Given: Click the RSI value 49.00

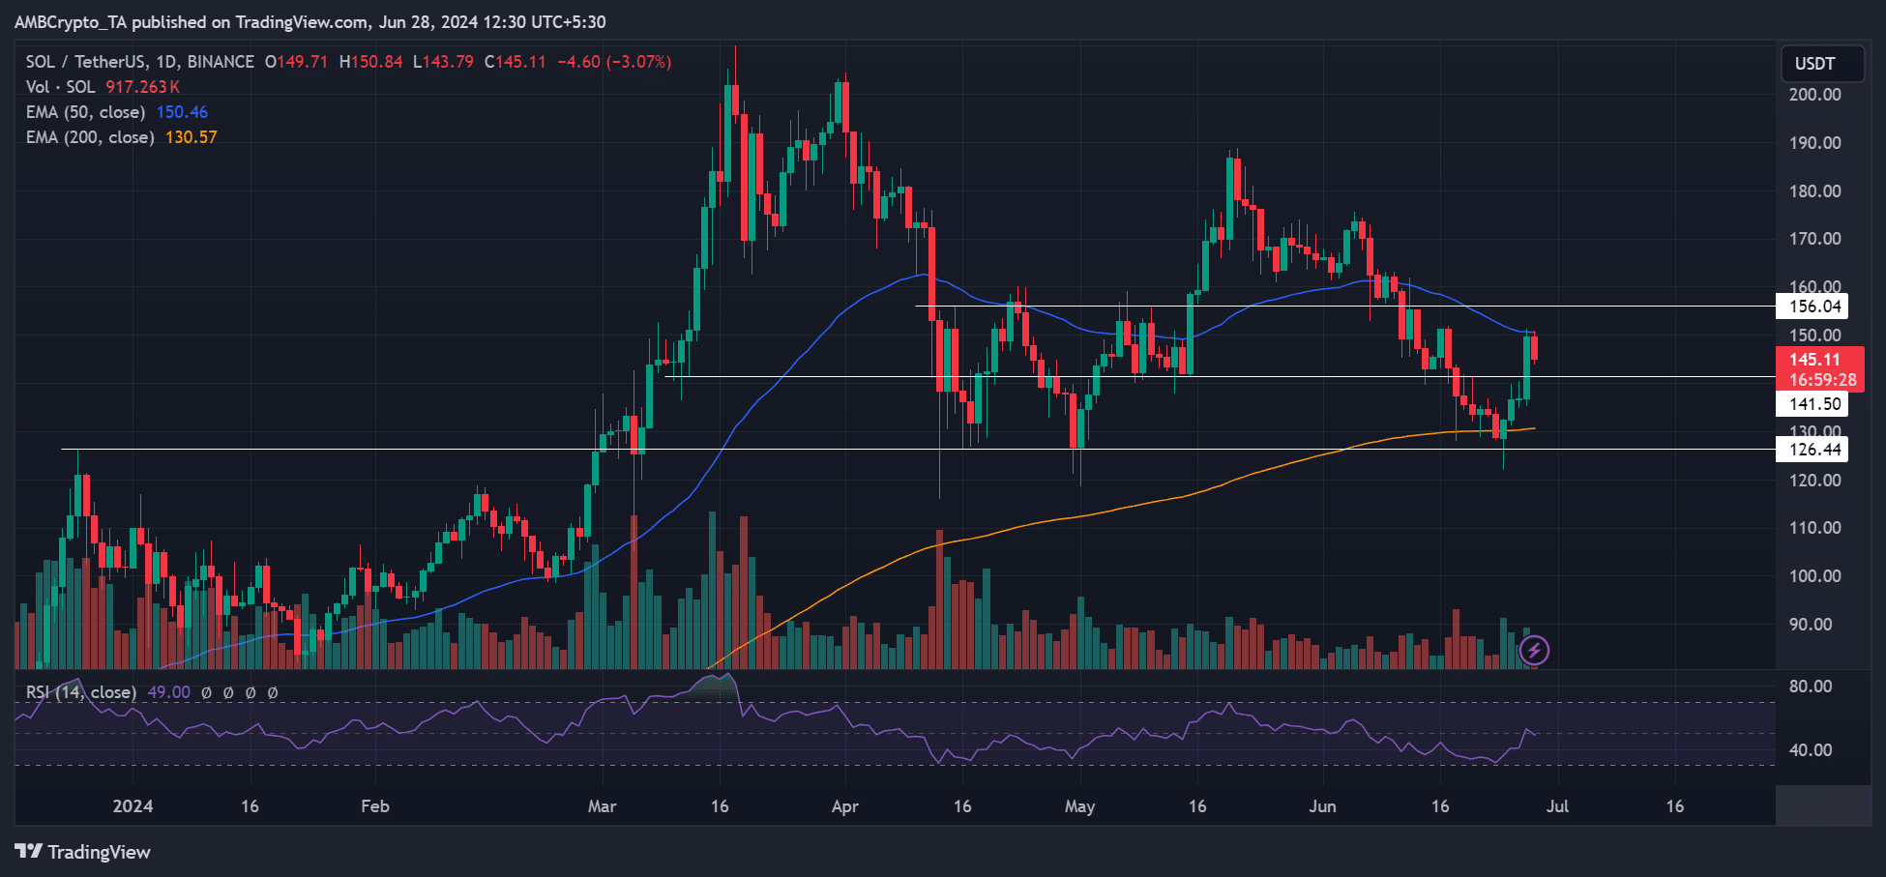Looking at the screenshot, I should click(168, 692).
